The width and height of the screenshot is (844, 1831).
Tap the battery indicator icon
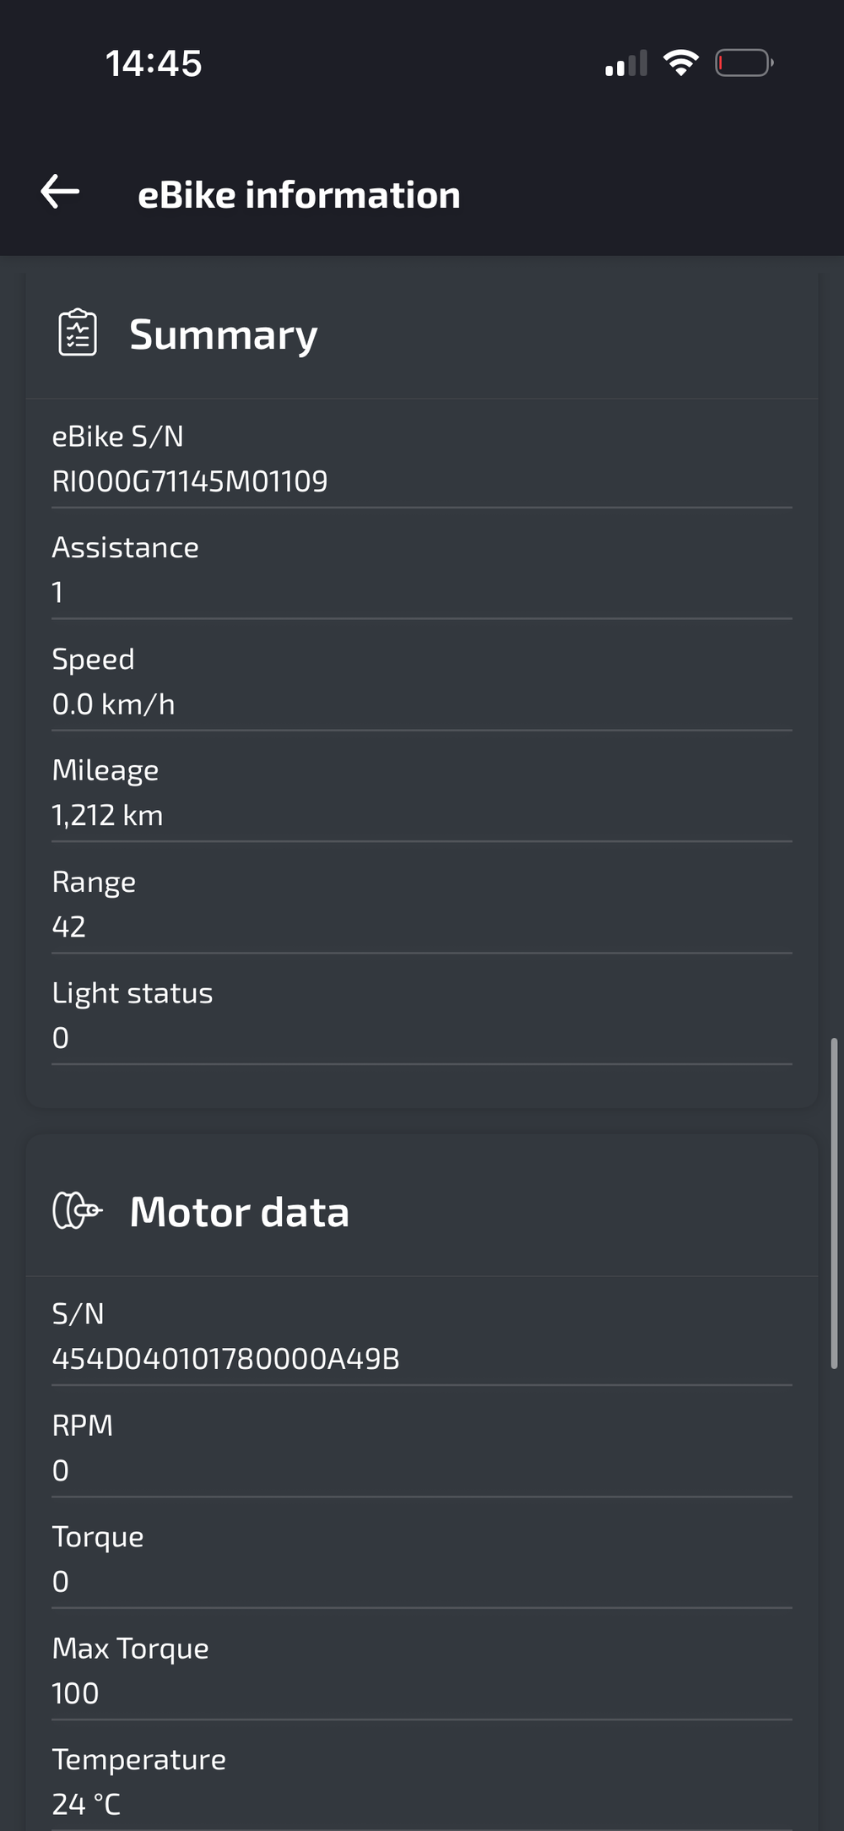744,62
